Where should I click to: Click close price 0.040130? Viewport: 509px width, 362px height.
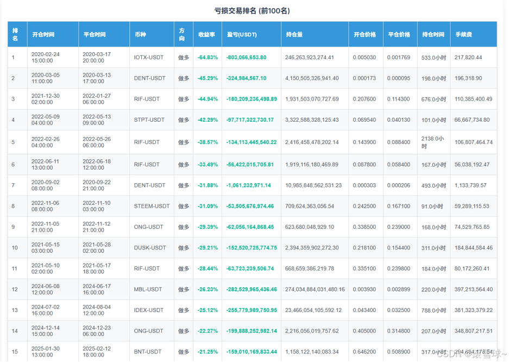[399, 120]
